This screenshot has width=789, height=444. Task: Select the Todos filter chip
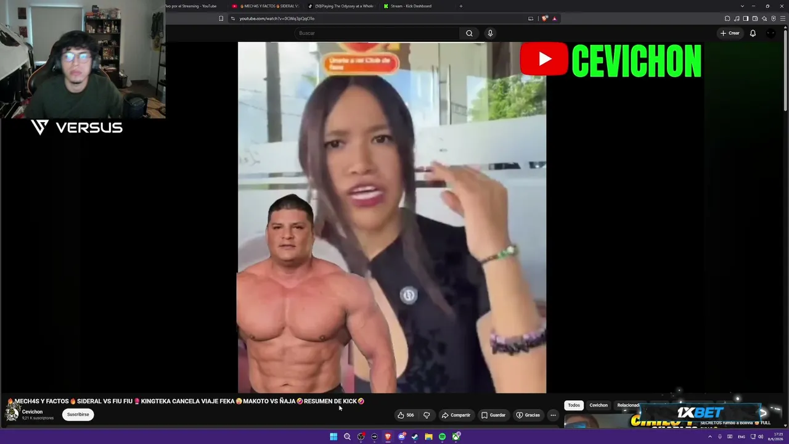(574, 405)
